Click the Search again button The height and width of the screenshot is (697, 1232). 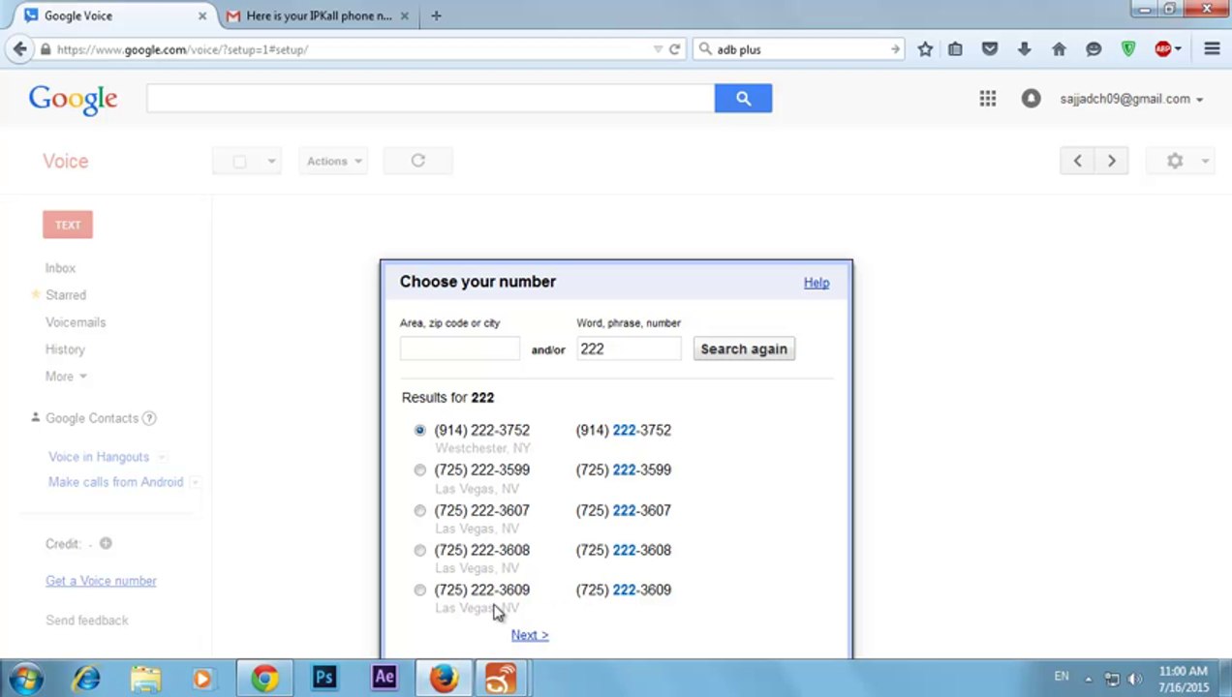[744, 348]
